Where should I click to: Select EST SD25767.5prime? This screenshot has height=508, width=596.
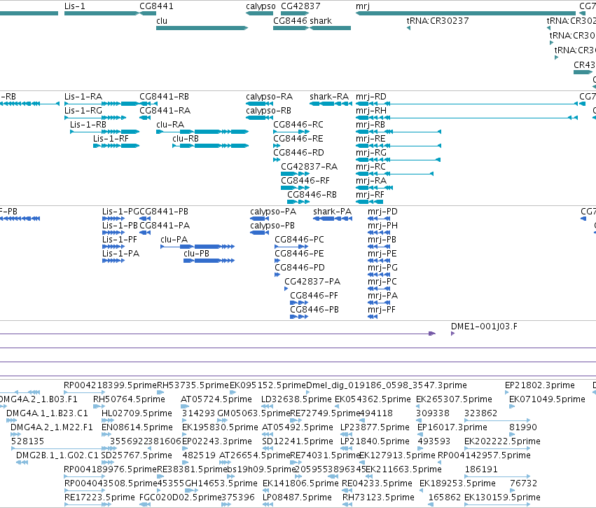coord(137,456)
